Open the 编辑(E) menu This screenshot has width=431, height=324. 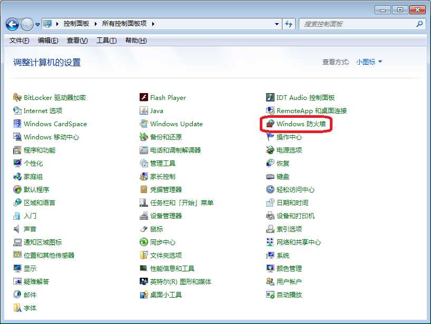(48, 40)
